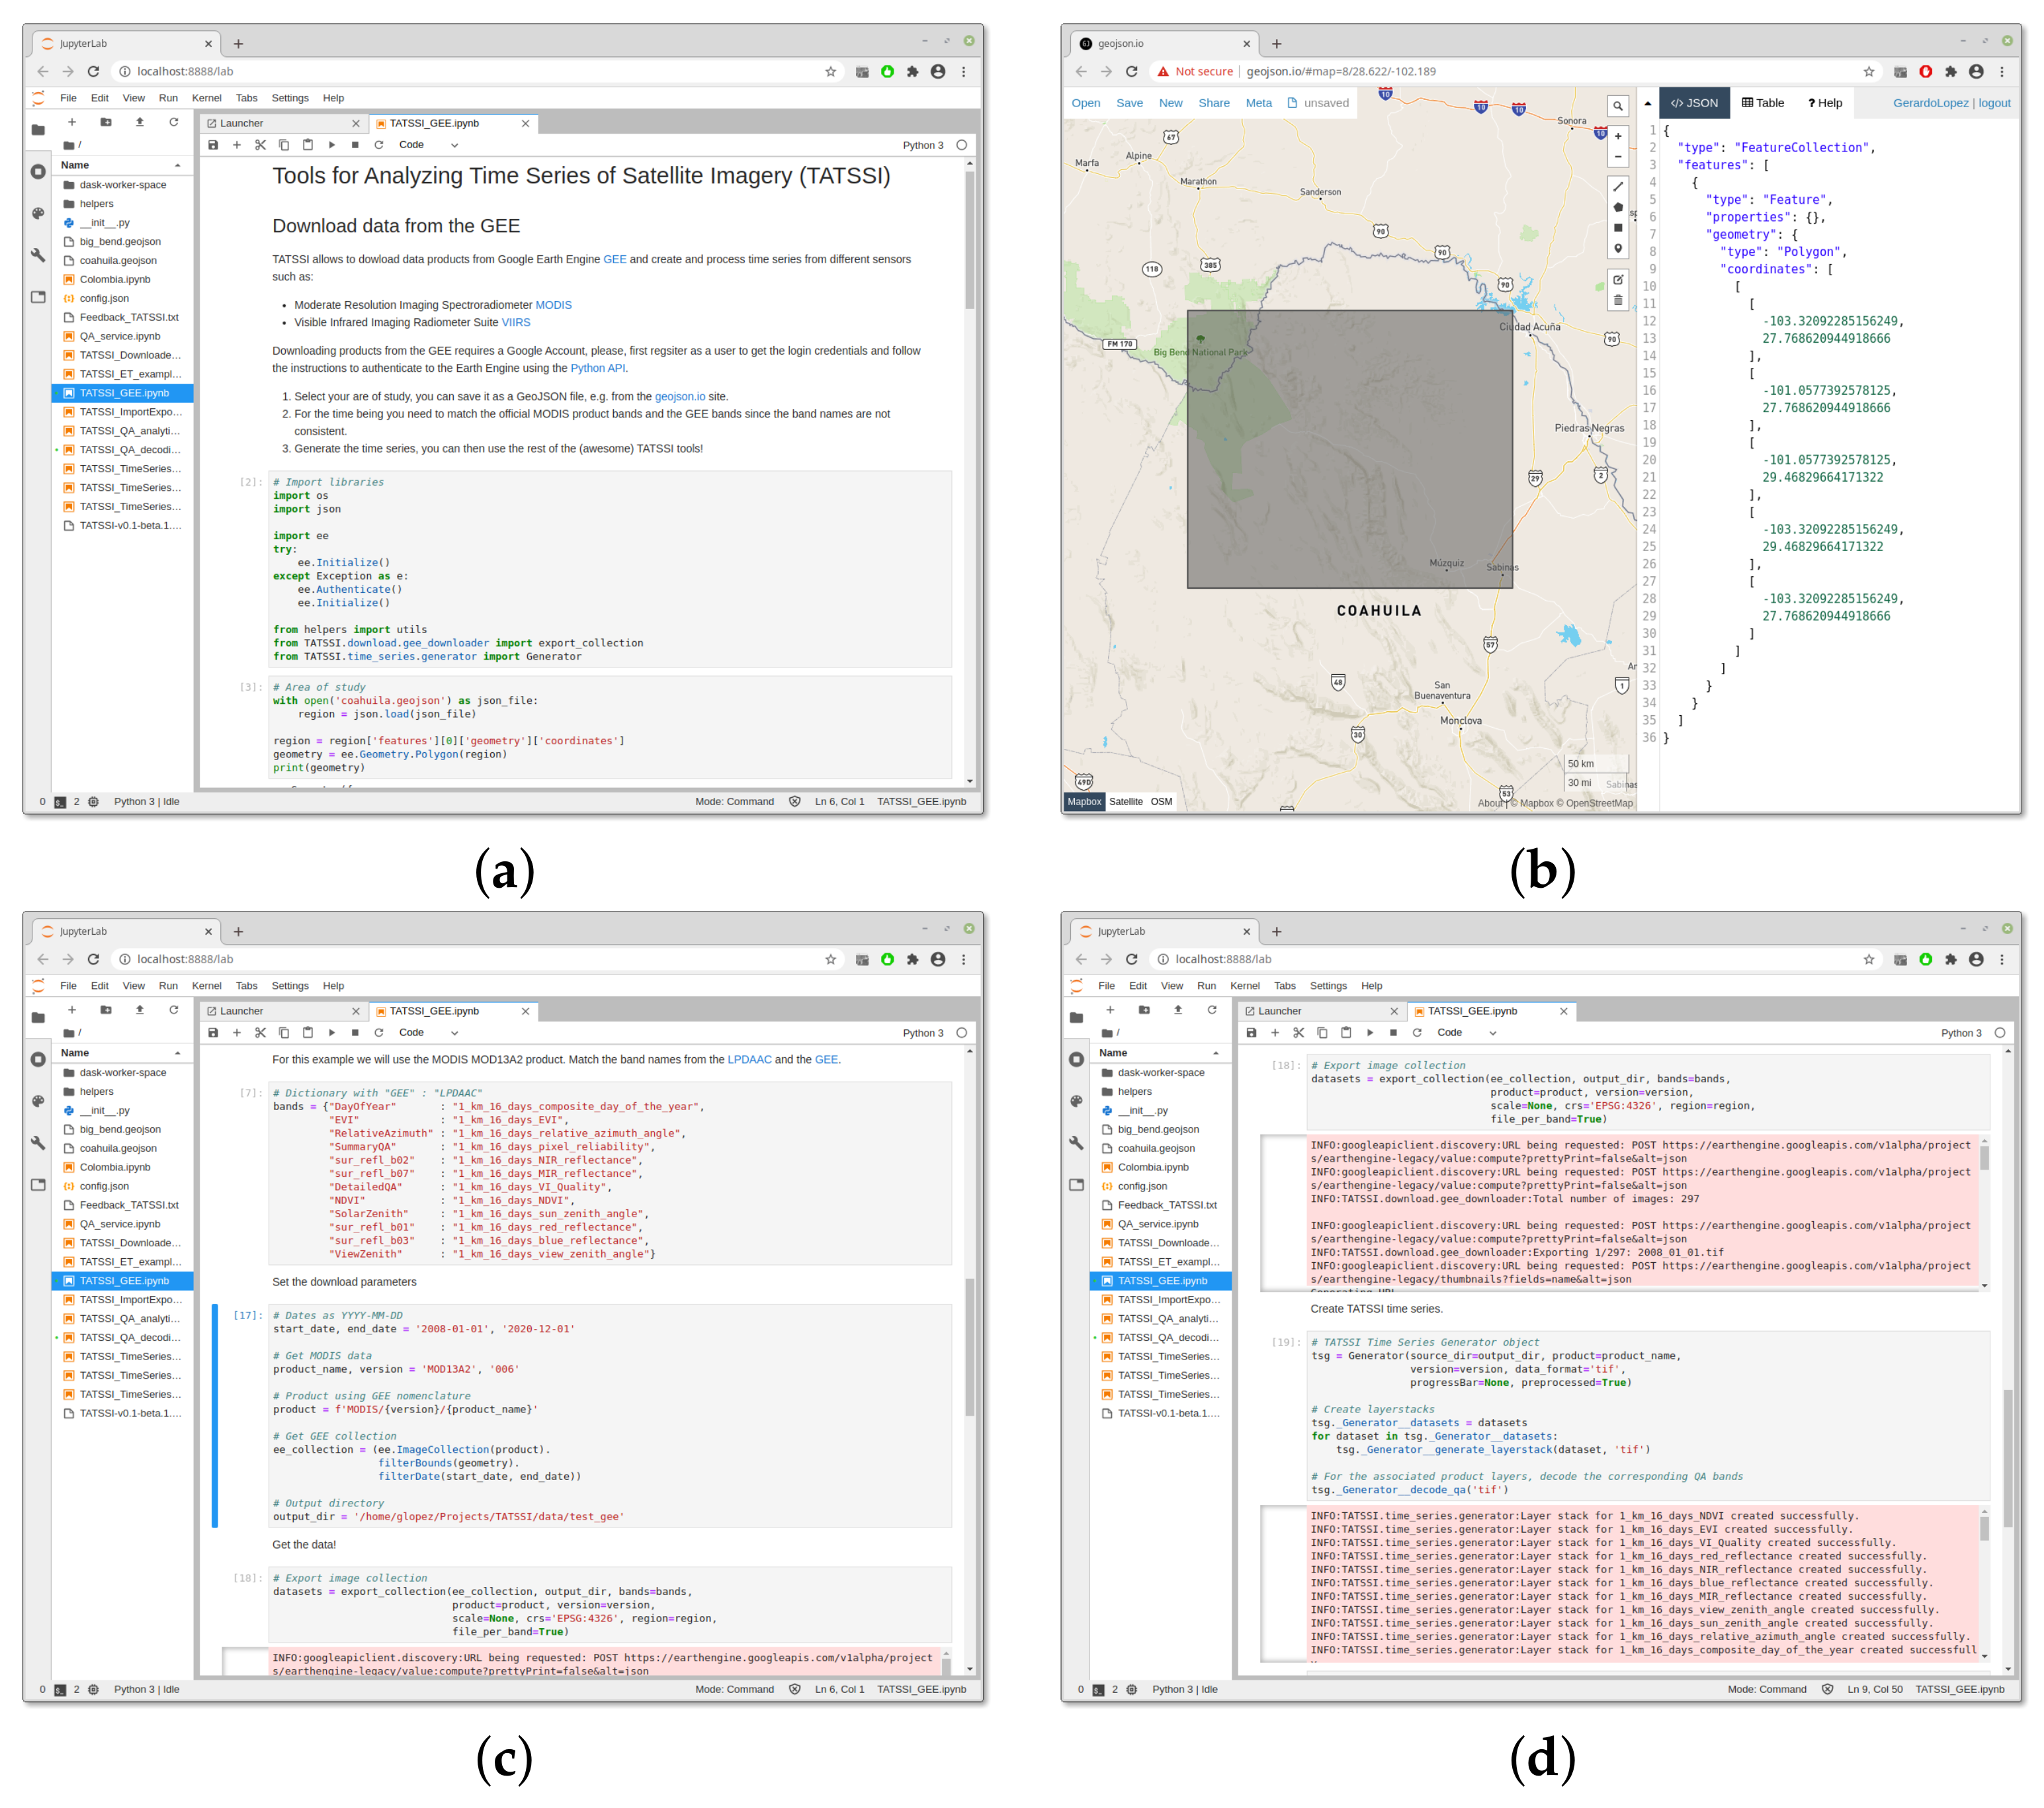The image size is (2044, 1808).
Task: Click the map search magnifier icon
Action: [1617, 106]
